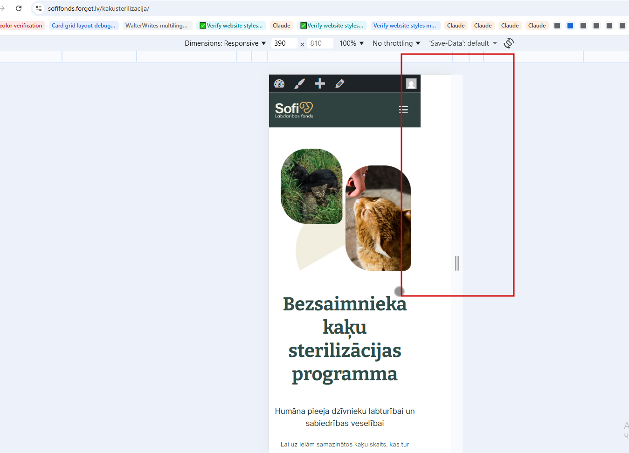Open the Dimensions: Responsive device dropdown
Image resolution: width=629 pixels, height=453 pixels.
(225, 43)
